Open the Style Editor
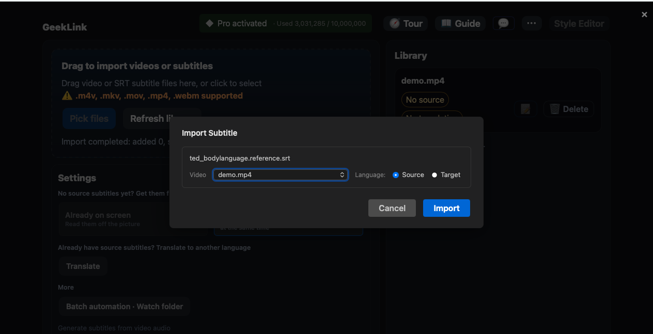 [x=579, y=23]
